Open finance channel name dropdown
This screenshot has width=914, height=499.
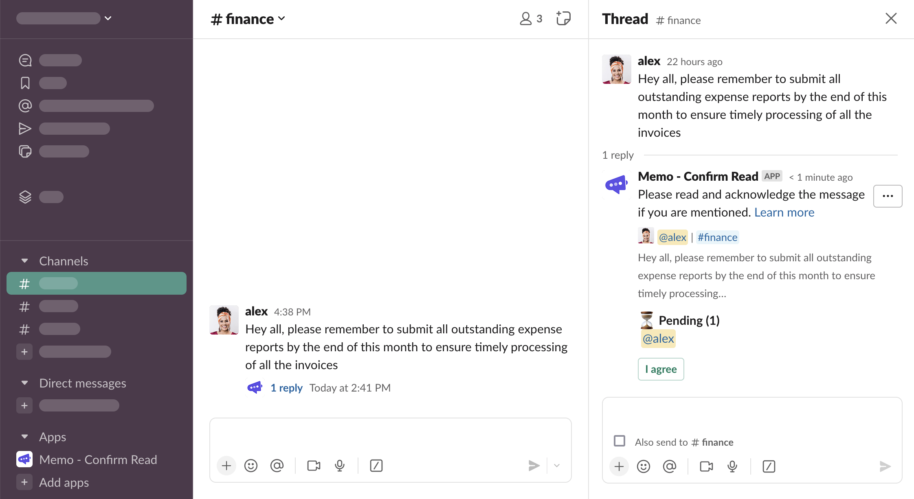(248, 19)
